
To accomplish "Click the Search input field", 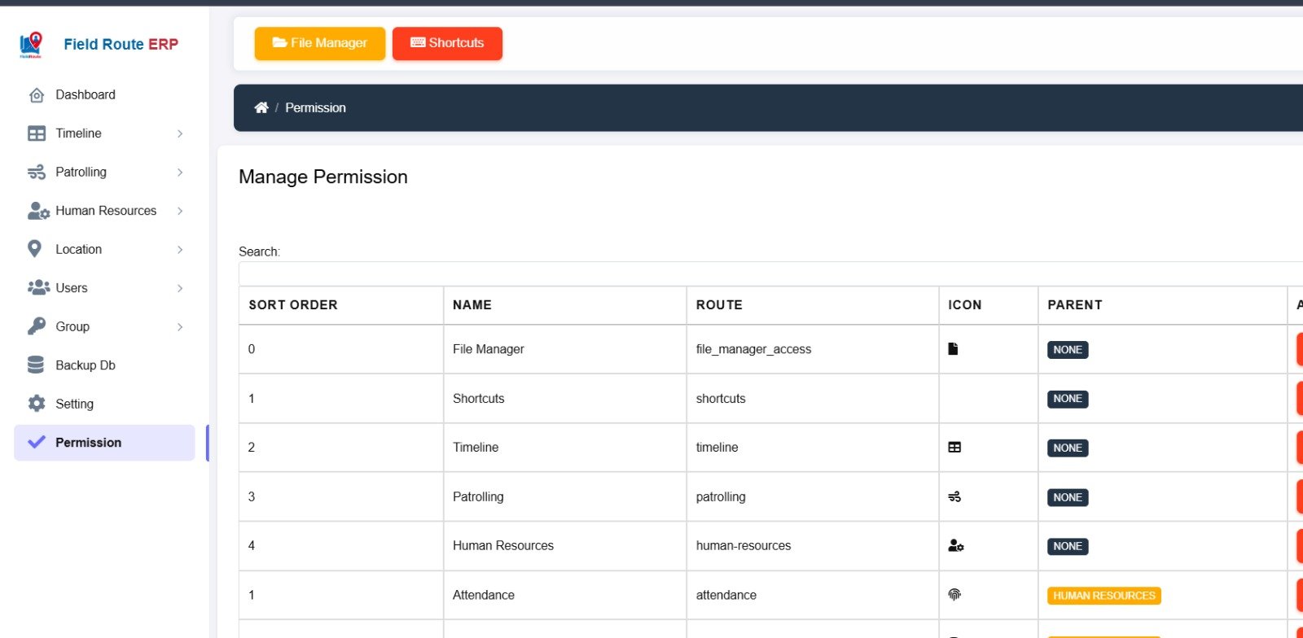I will pyautogui.click(x=770, y=273).
